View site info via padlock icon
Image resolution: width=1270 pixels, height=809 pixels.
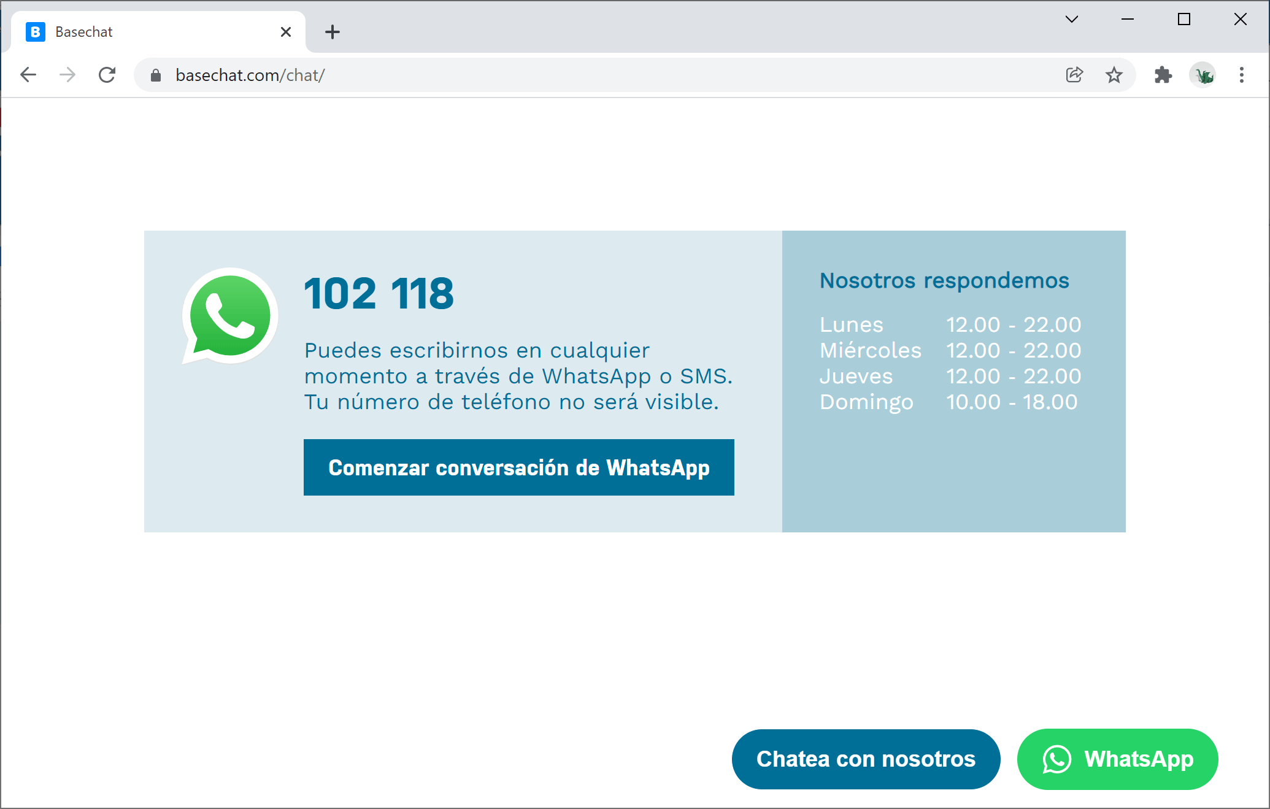[156, 75]
